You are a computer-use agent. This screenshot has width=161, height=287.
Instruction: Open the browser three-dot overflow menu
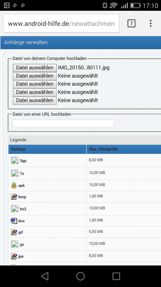[x=151, y=23]
